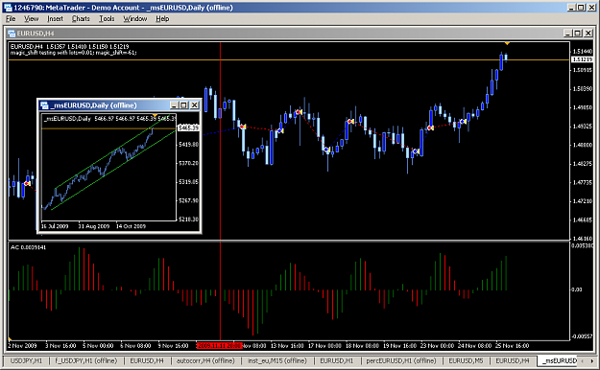Viewport: 600px width, 370px height.
Task: Click the chart icon in EURUSD,H4 window title
Action: [12, 34]
